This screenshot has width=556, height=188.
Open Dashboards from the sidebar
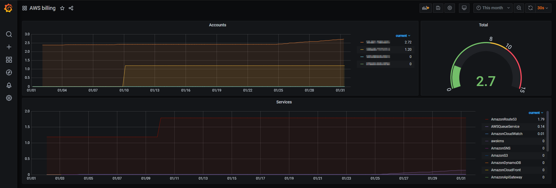9,60
